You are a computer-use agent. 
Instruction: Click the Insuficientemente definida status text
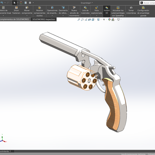[x=133, y=154]
